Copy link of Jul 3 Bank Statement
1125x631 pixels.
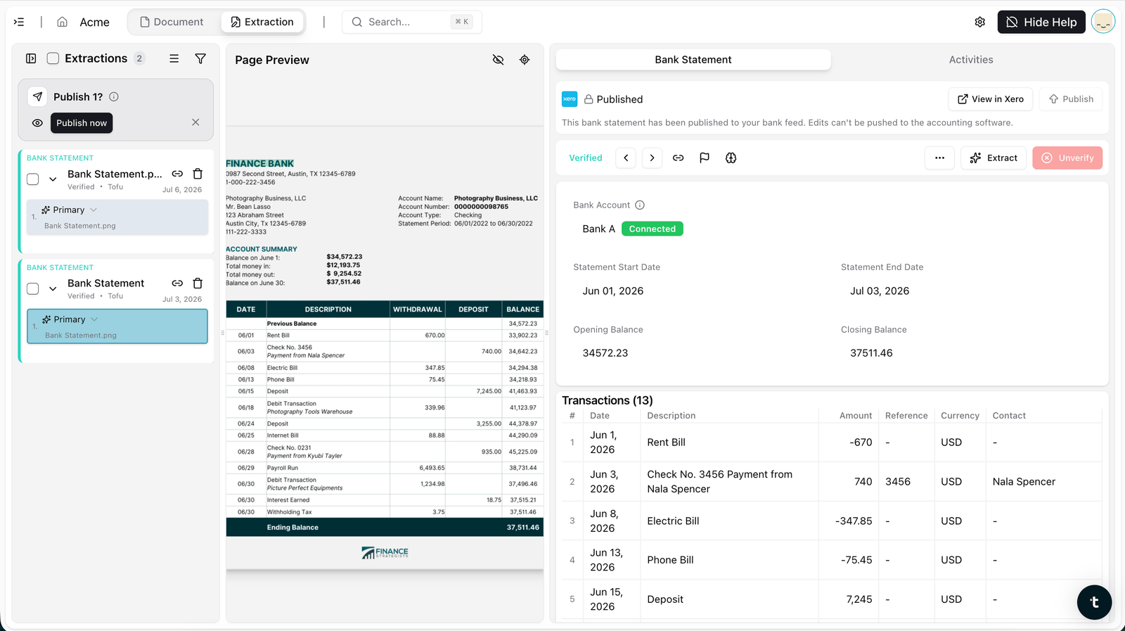pos(177,283)
